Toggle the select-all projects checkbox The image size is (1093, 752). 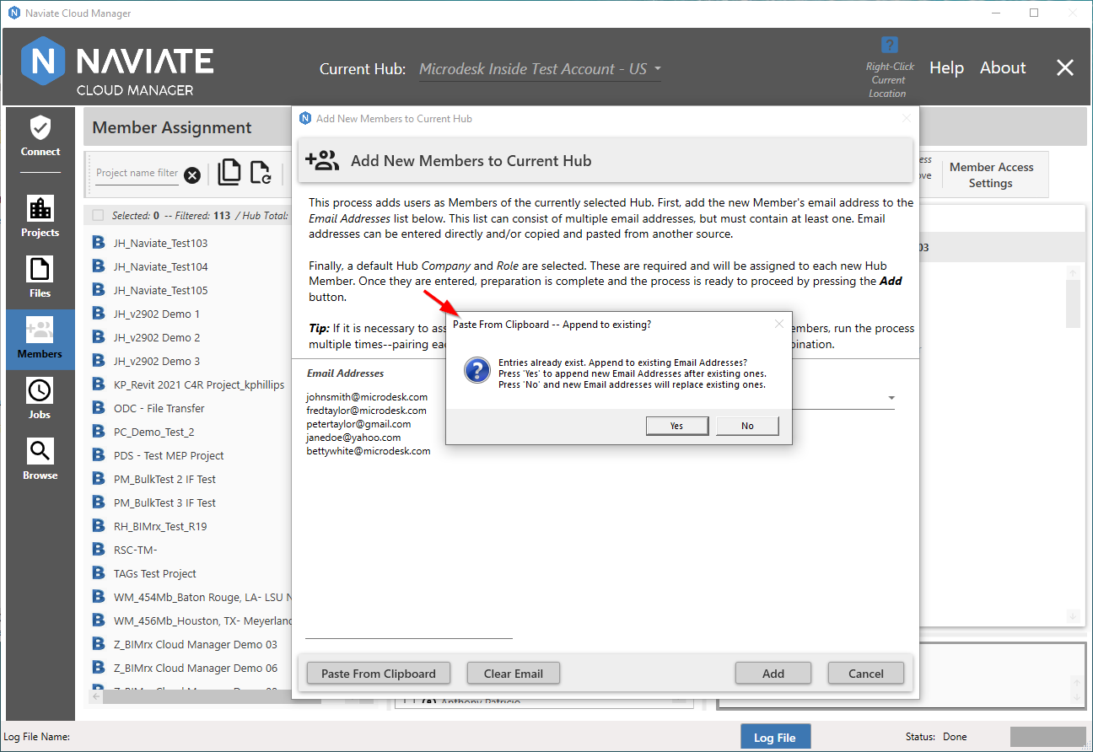tap(98, 215)
